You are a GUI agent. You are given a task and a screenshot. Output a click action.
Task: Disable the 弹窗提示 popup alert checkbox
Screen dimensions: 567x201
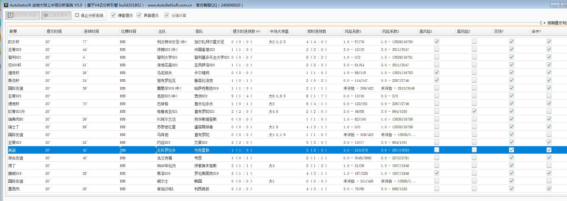(114, 15)
